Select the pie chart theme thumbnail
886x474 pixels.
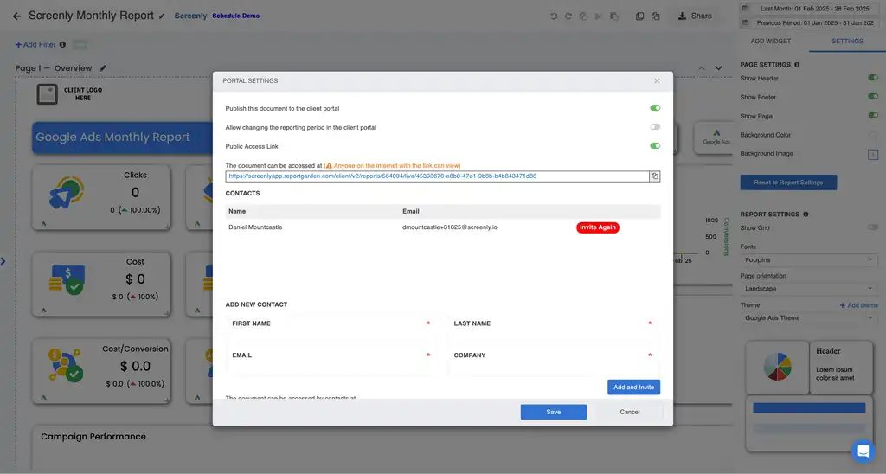coord(777,368)
